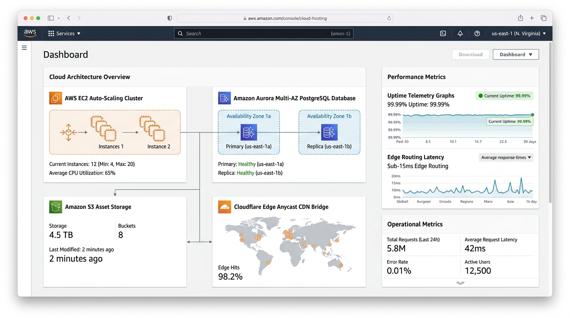This screenshot has height=318, width=570.
Task: Click the AWS EC2 Auto-Scaling Cluster icon
Action: click(56, 98)
